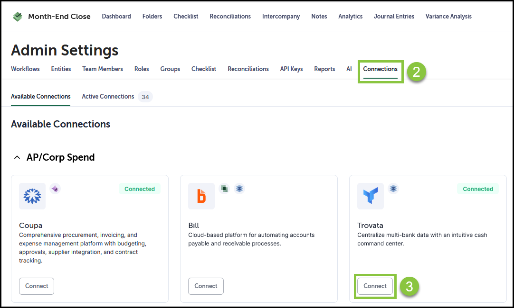Open Folders in top navigation

pos(152,17)
